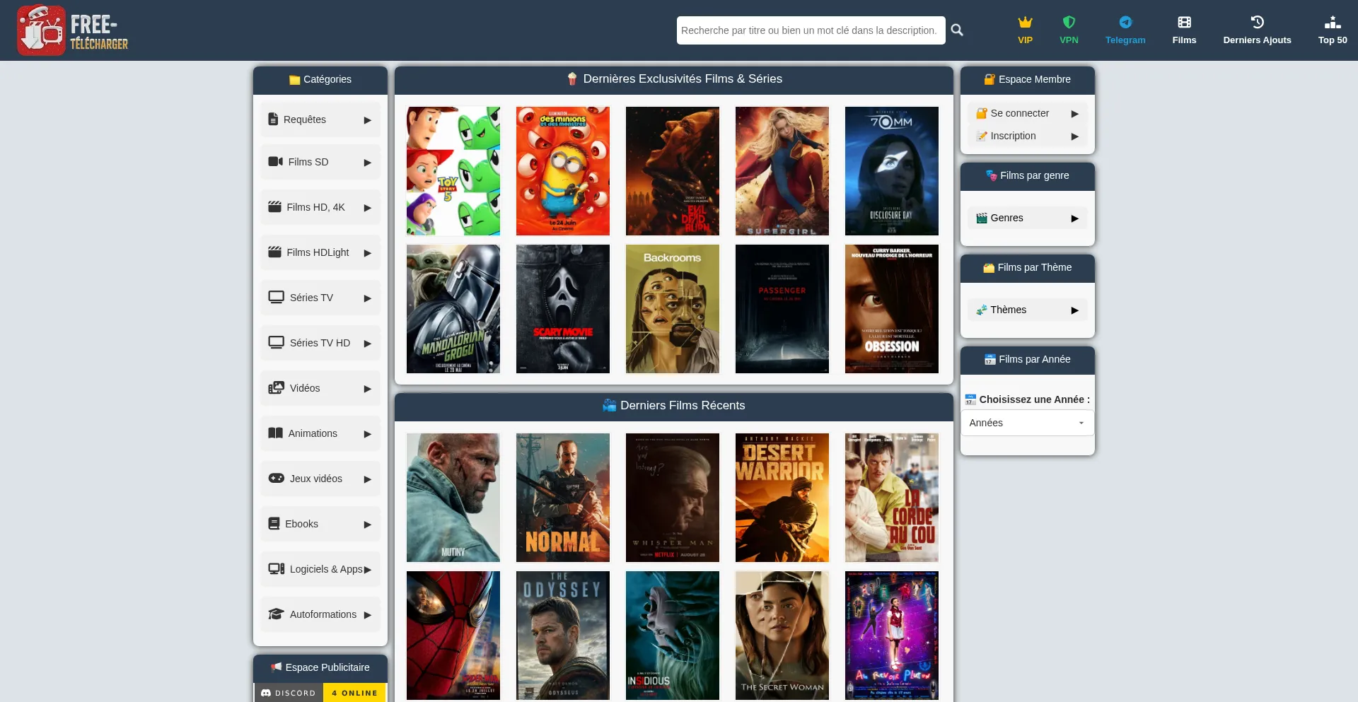Open the Supergirl movie poster

[x=782, y=171]
